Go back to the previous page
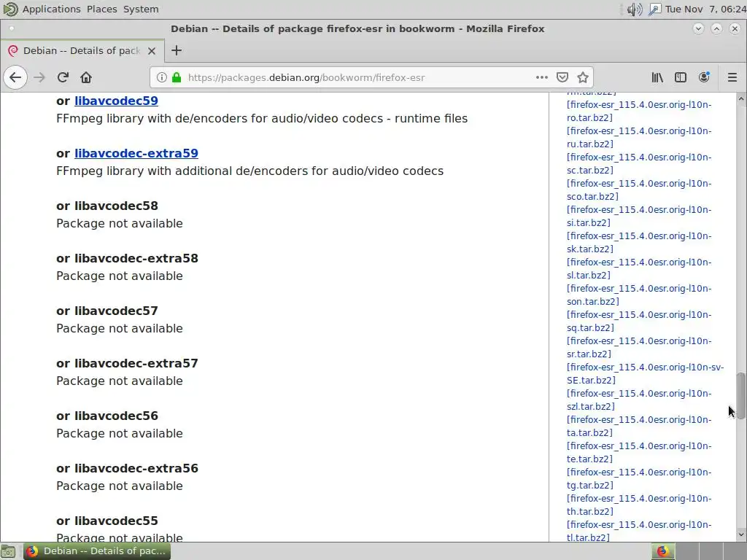Viewport: 747px width, 560px height. [x=15, y=77]
